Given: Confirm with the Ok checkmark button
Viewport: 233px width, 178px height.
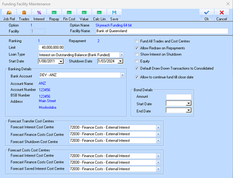Looking at the screenshot, I should click(x=207, y=15).
